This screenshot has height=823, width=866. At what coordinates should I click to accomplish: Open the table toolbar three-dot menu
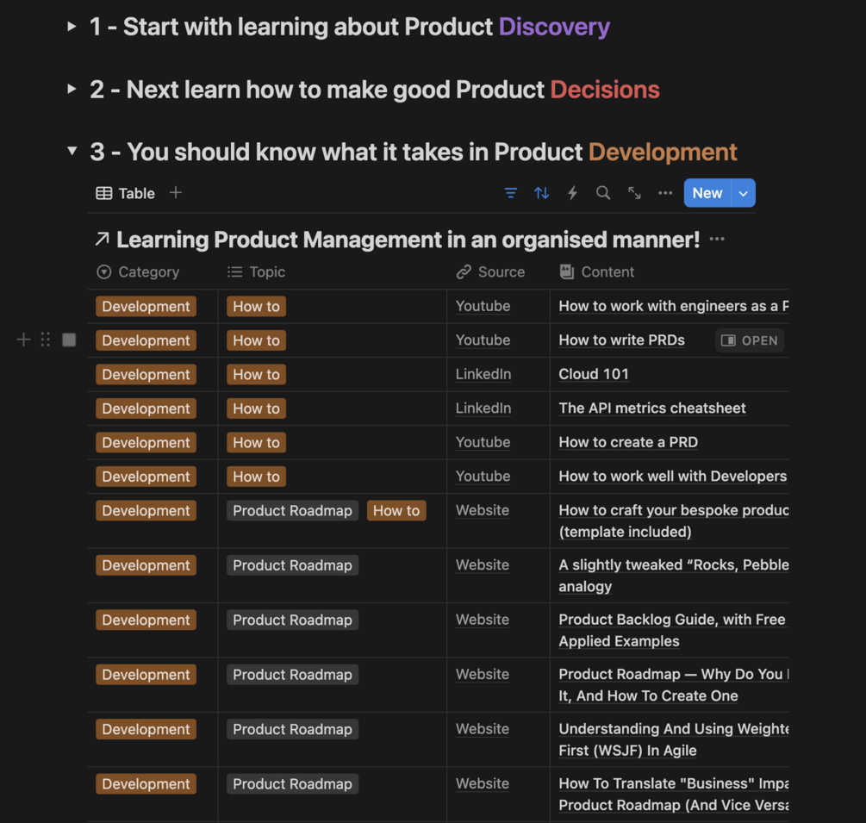[x=665, y=193]
